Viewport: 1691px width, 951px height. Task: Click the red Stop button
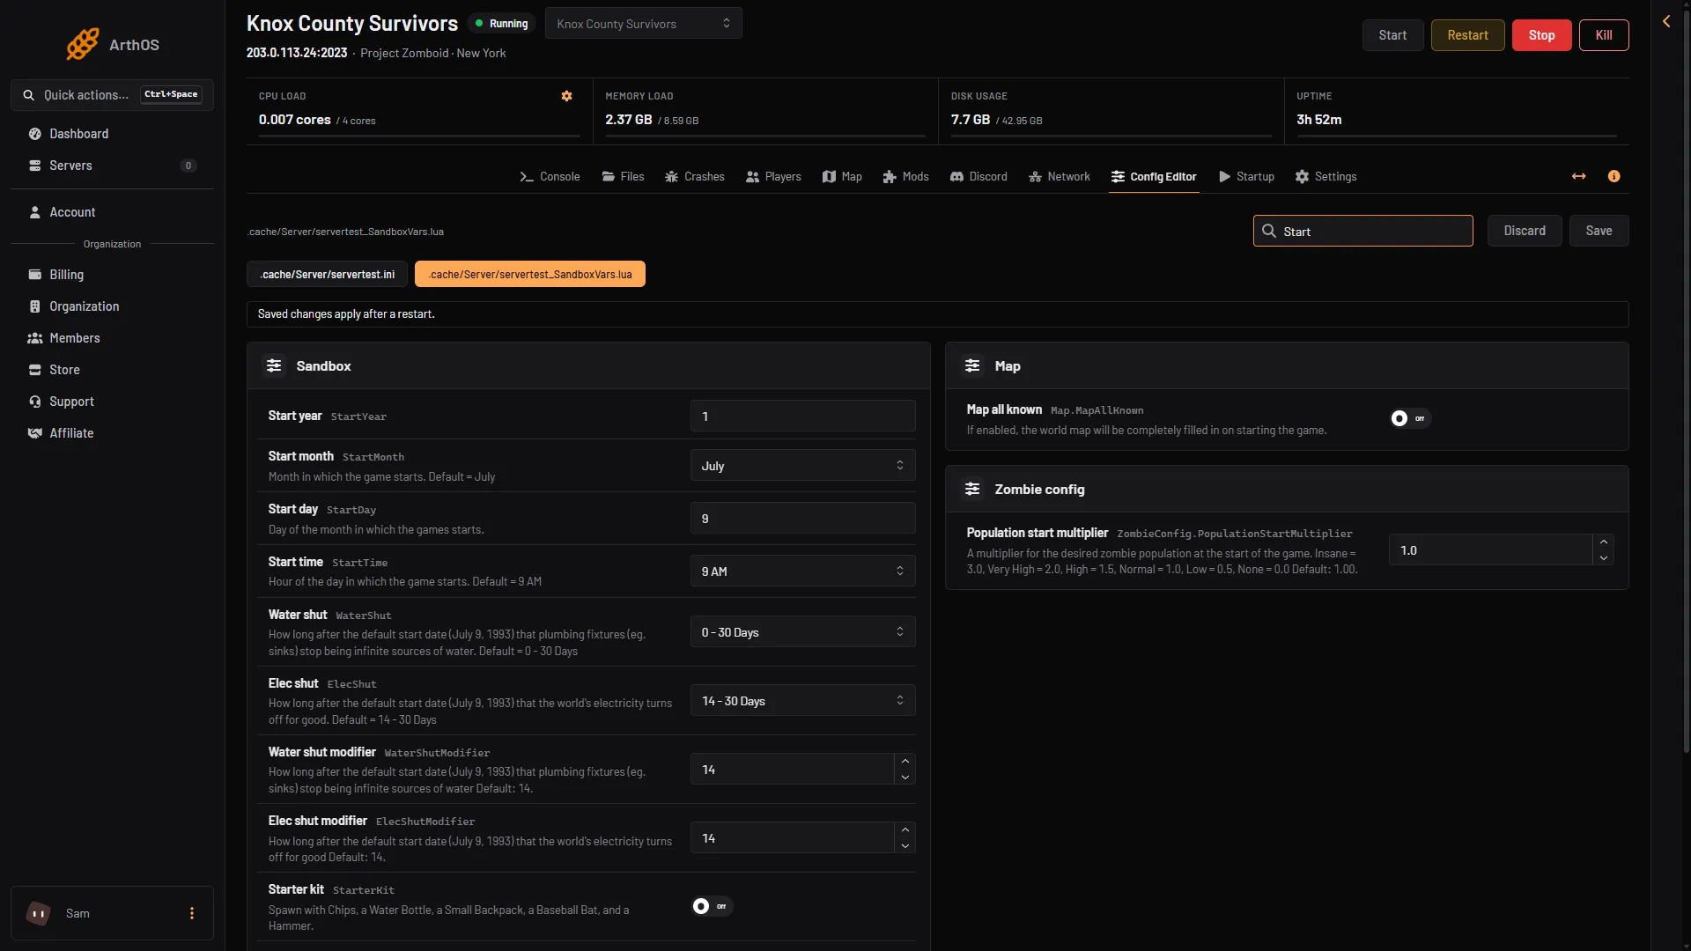click(1541, 35)
